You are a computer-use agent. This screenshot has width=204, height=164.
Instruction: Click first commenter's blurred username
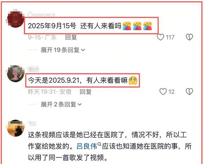point(41,14)
